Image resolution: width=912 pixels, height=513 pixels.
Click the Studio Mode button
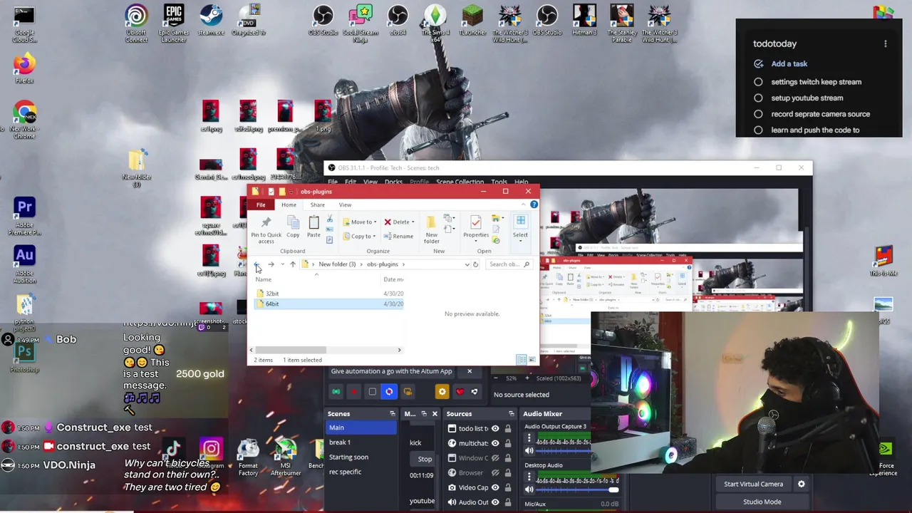coord(762,502)
